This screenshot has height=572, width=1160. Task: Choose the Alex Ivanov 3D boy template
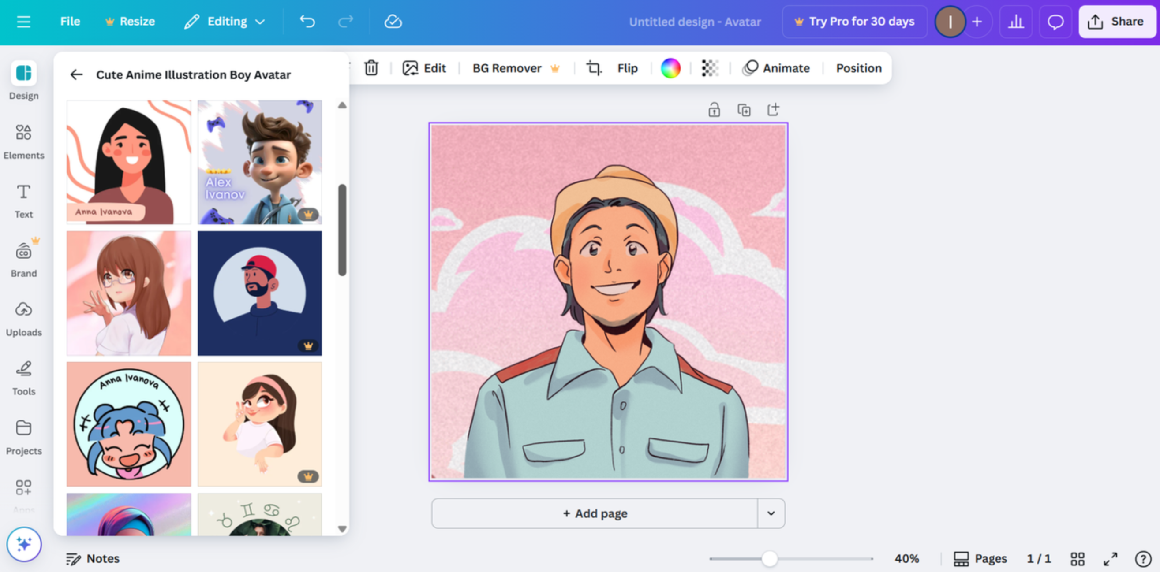[x=260, y=162]
